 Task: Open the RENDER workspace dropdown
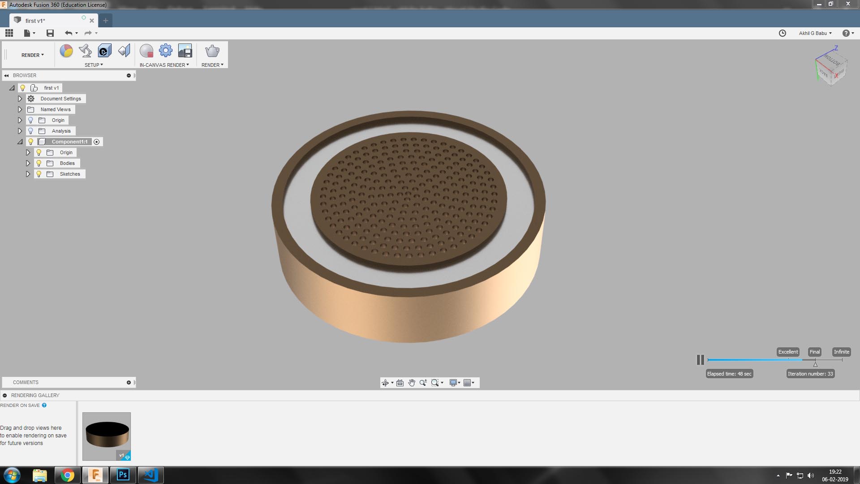point(32,55)
